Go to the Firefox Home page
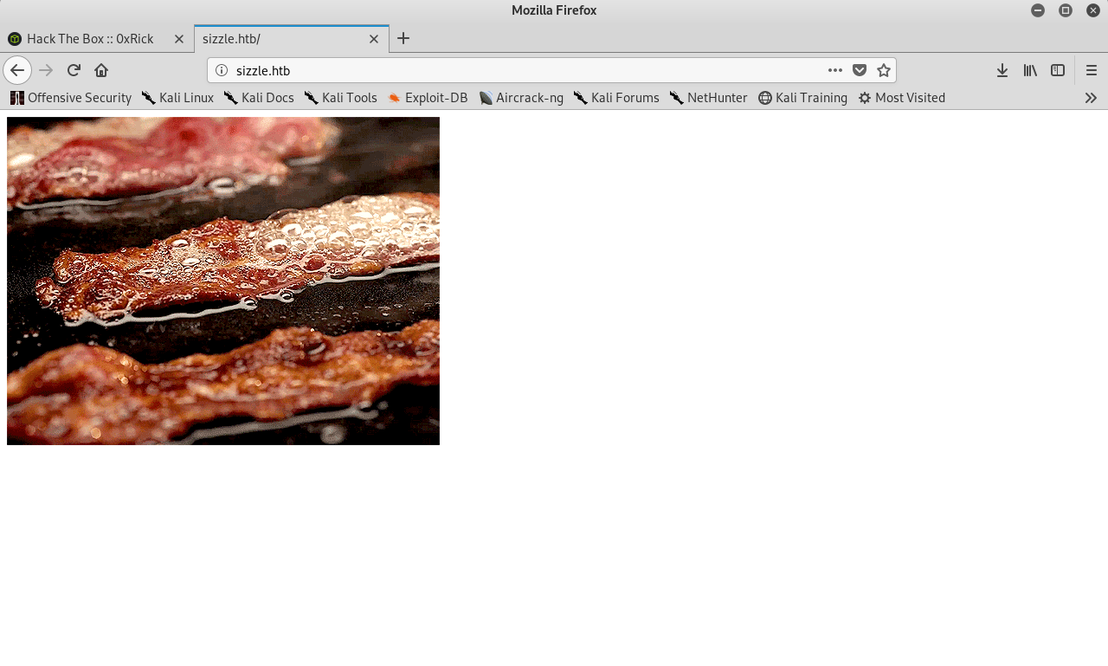1108x666 pixels. coord(101,70)
